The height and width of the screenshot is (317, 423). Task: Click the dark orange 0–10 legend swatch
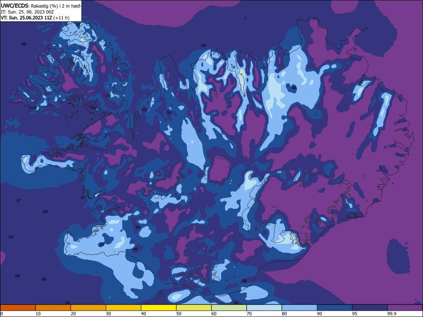coord(18,308)
